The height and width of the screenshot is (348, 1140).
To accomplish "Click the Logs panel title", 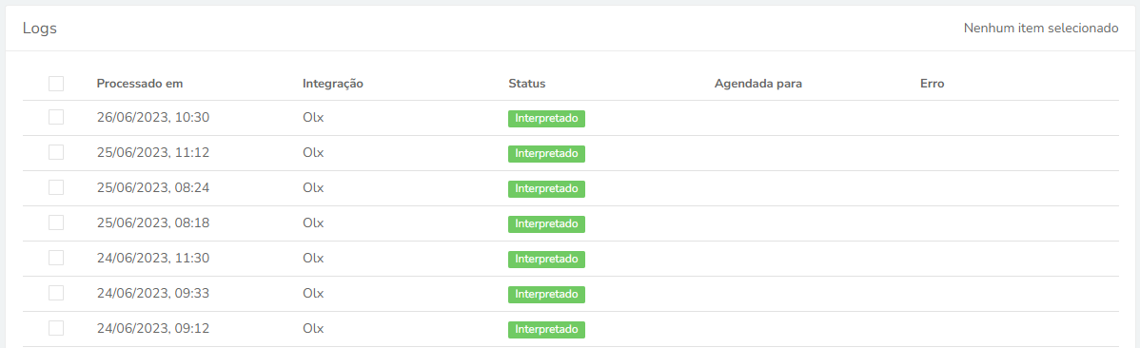I will pos(40,29).
